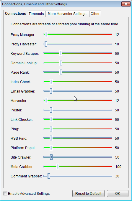Click the Keyword Scraper slider thumb
The image size is (132, 201).
(x=61, y=53)
